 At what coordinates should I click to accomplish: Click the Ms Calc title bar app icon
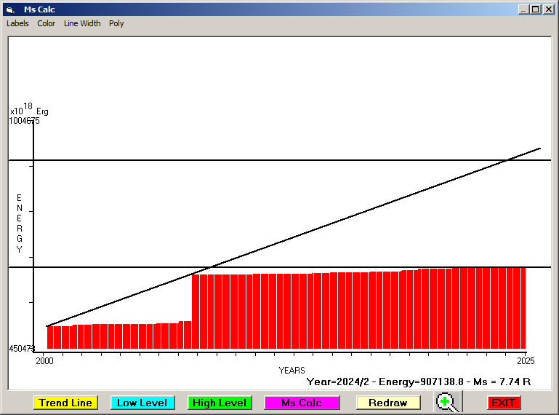9,9
